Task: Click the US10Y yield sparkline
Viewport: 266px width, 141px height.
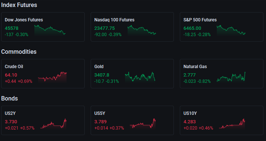Action: (x=232, y=124)
